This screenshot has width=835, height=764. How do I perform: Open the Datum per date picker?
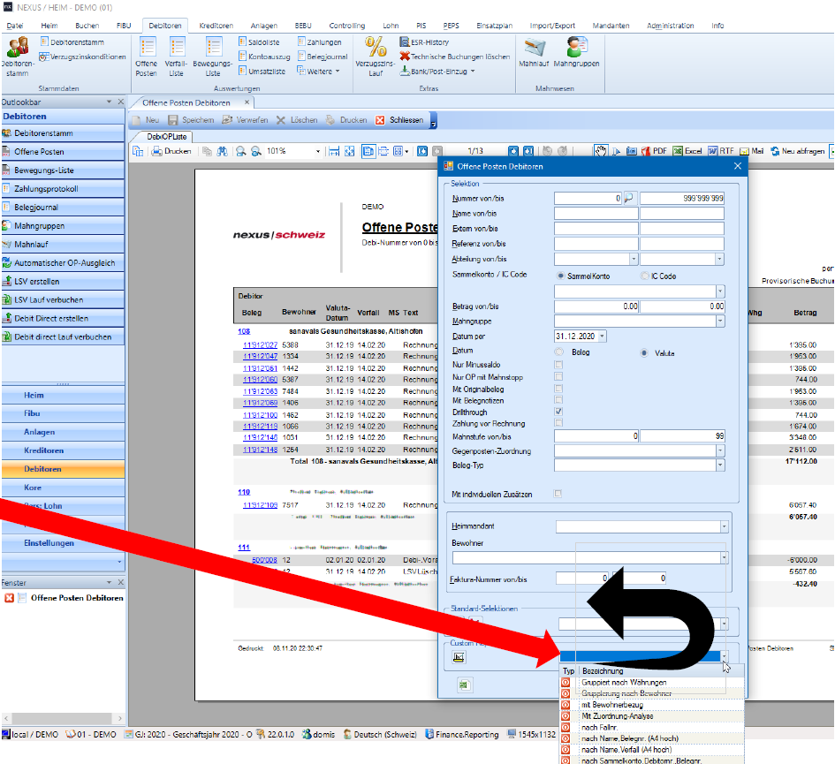tap(602, 336)
